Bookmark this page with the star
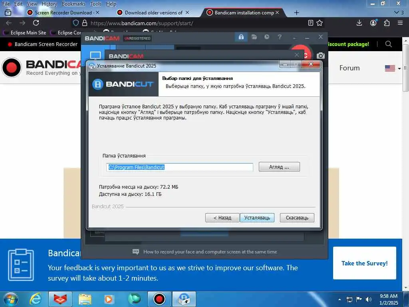The height and width of the screenshot is (307, 409). (x=320, y=23)
